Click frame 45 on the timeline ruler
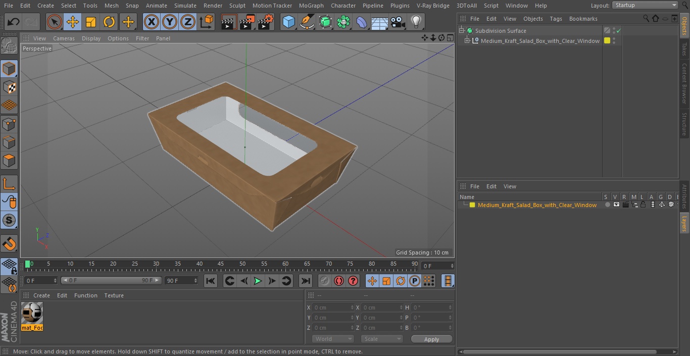The image size is (690, 356). 221,264
